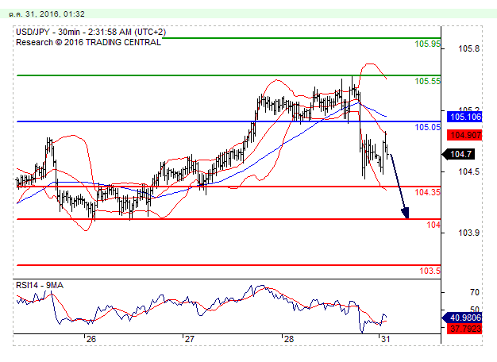
Task: Click the RSI value tag 40.9806
Action: click(463, 318)
